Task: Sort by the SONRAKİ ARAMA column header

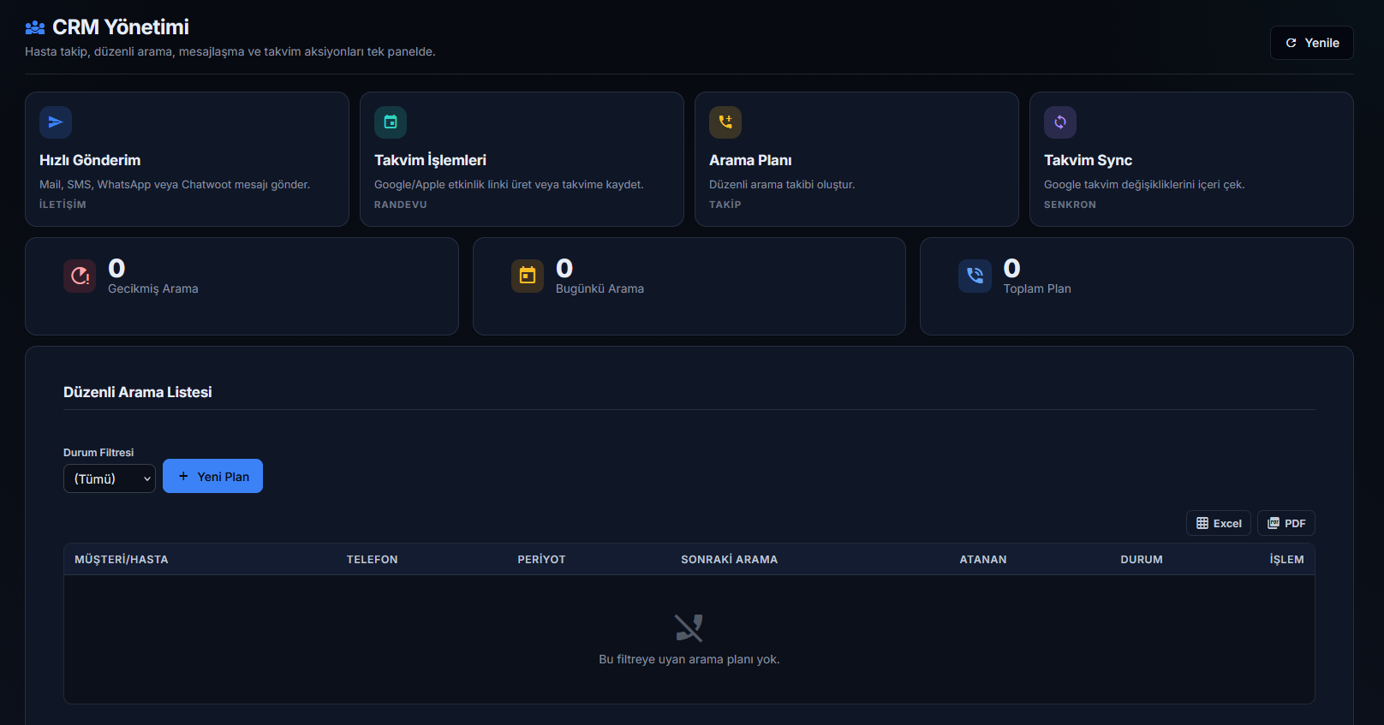Action: point(730,559)
